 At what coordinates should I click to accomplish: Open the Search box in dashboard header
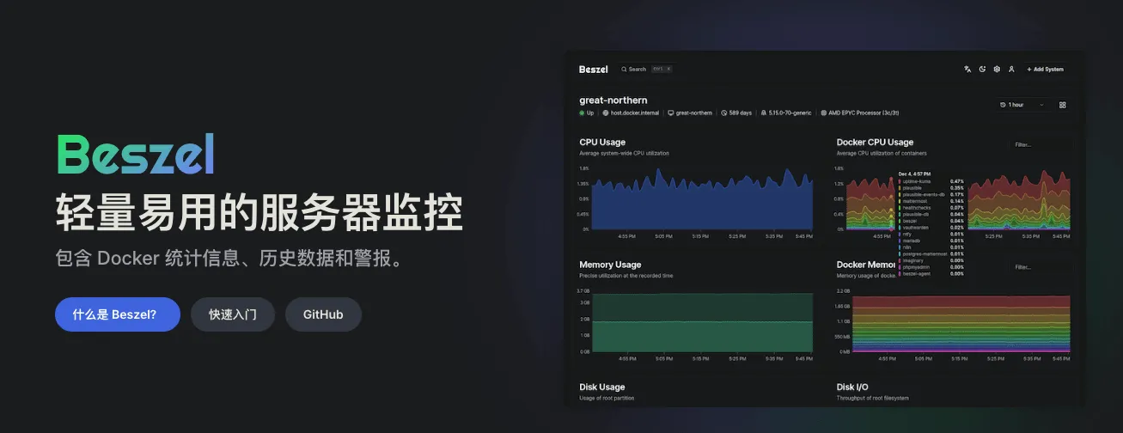pyautogui.click(x=646, y=70)
